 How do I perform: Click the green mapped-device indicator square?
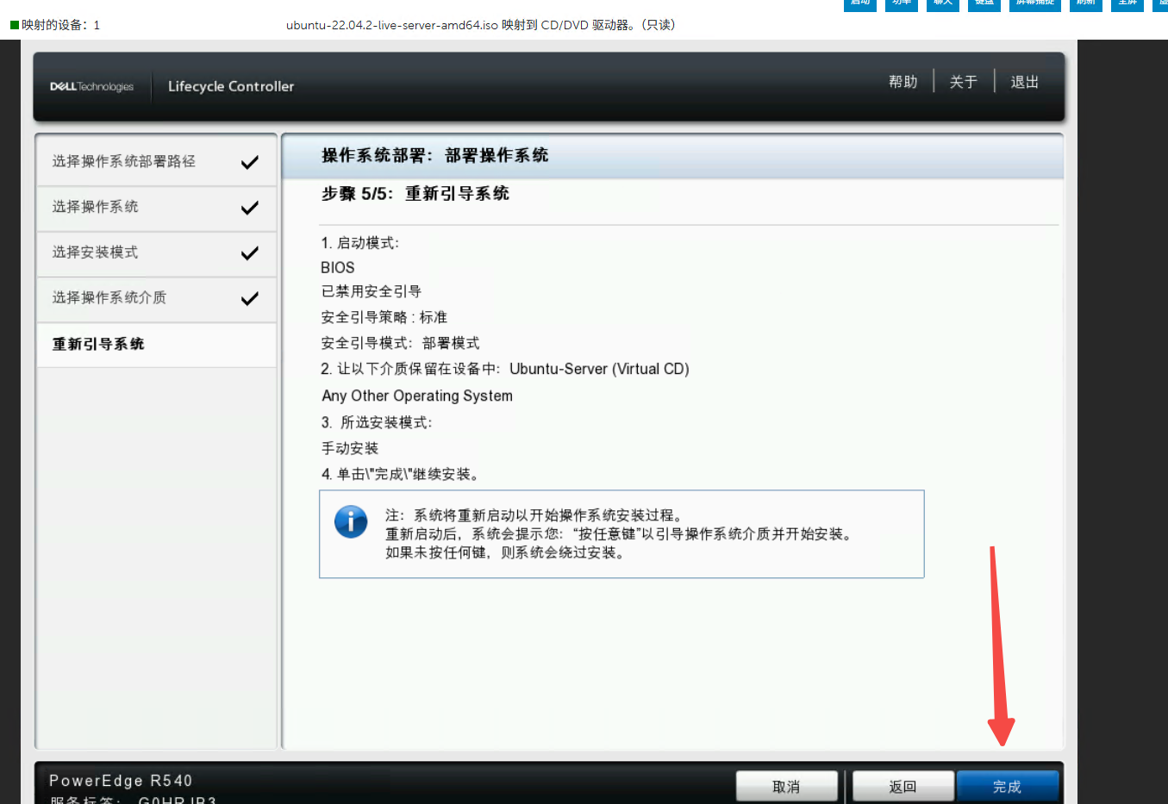[15, 25]
